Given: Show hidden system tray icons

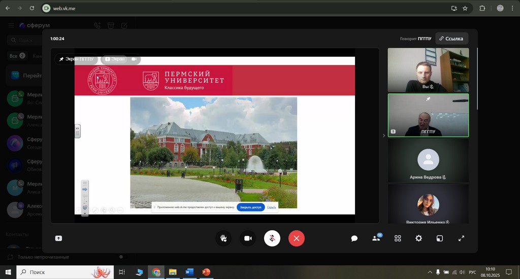Looking at the screenshot, I should pyautogui.click(x=431, y=272).
